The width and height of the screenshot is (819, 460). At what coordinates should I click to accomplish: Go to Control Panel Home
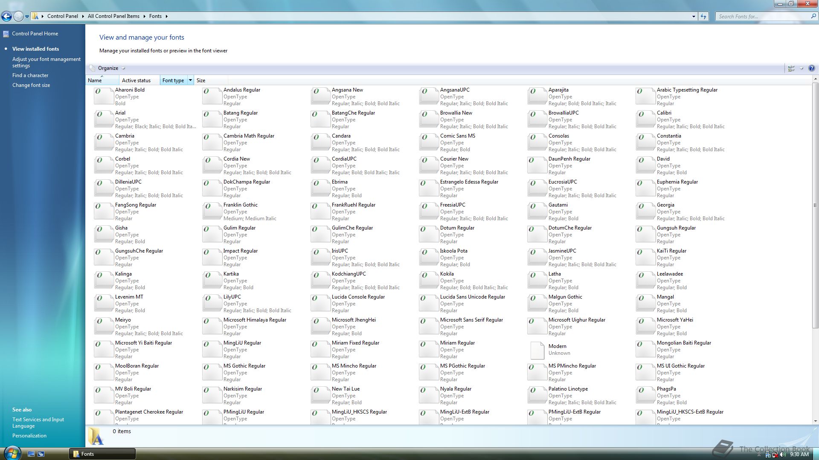point(35,34)
